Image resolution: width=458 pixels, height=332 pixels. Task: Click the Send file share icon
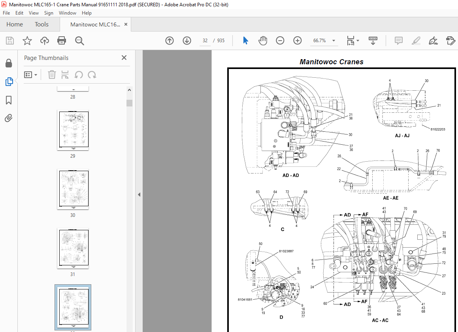pos(451,41)
